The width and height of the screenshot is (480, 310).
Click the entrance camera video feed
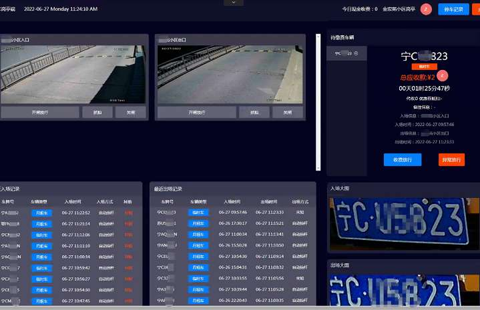pyautogui.click(x=72, y=74)
